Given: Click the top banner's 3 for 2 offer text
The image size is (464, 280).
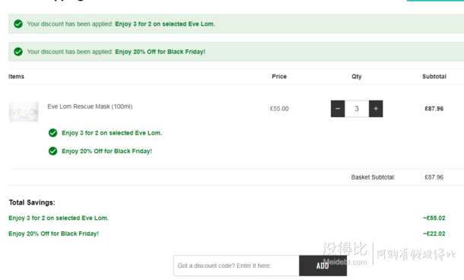Looking at the screenshot, I should pyautogui.click(x=165, y=24).
